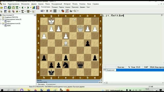Click the text annotation 'ab' icon

coord(42,11)
